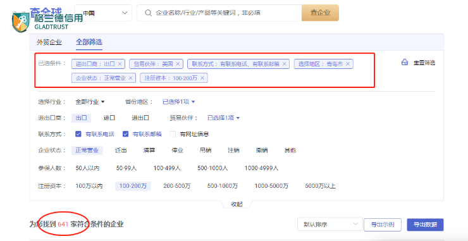Viewport: 468px width, 241px height.
Task: Select 1000-4999人 insured count
Action: coord(261,168)
